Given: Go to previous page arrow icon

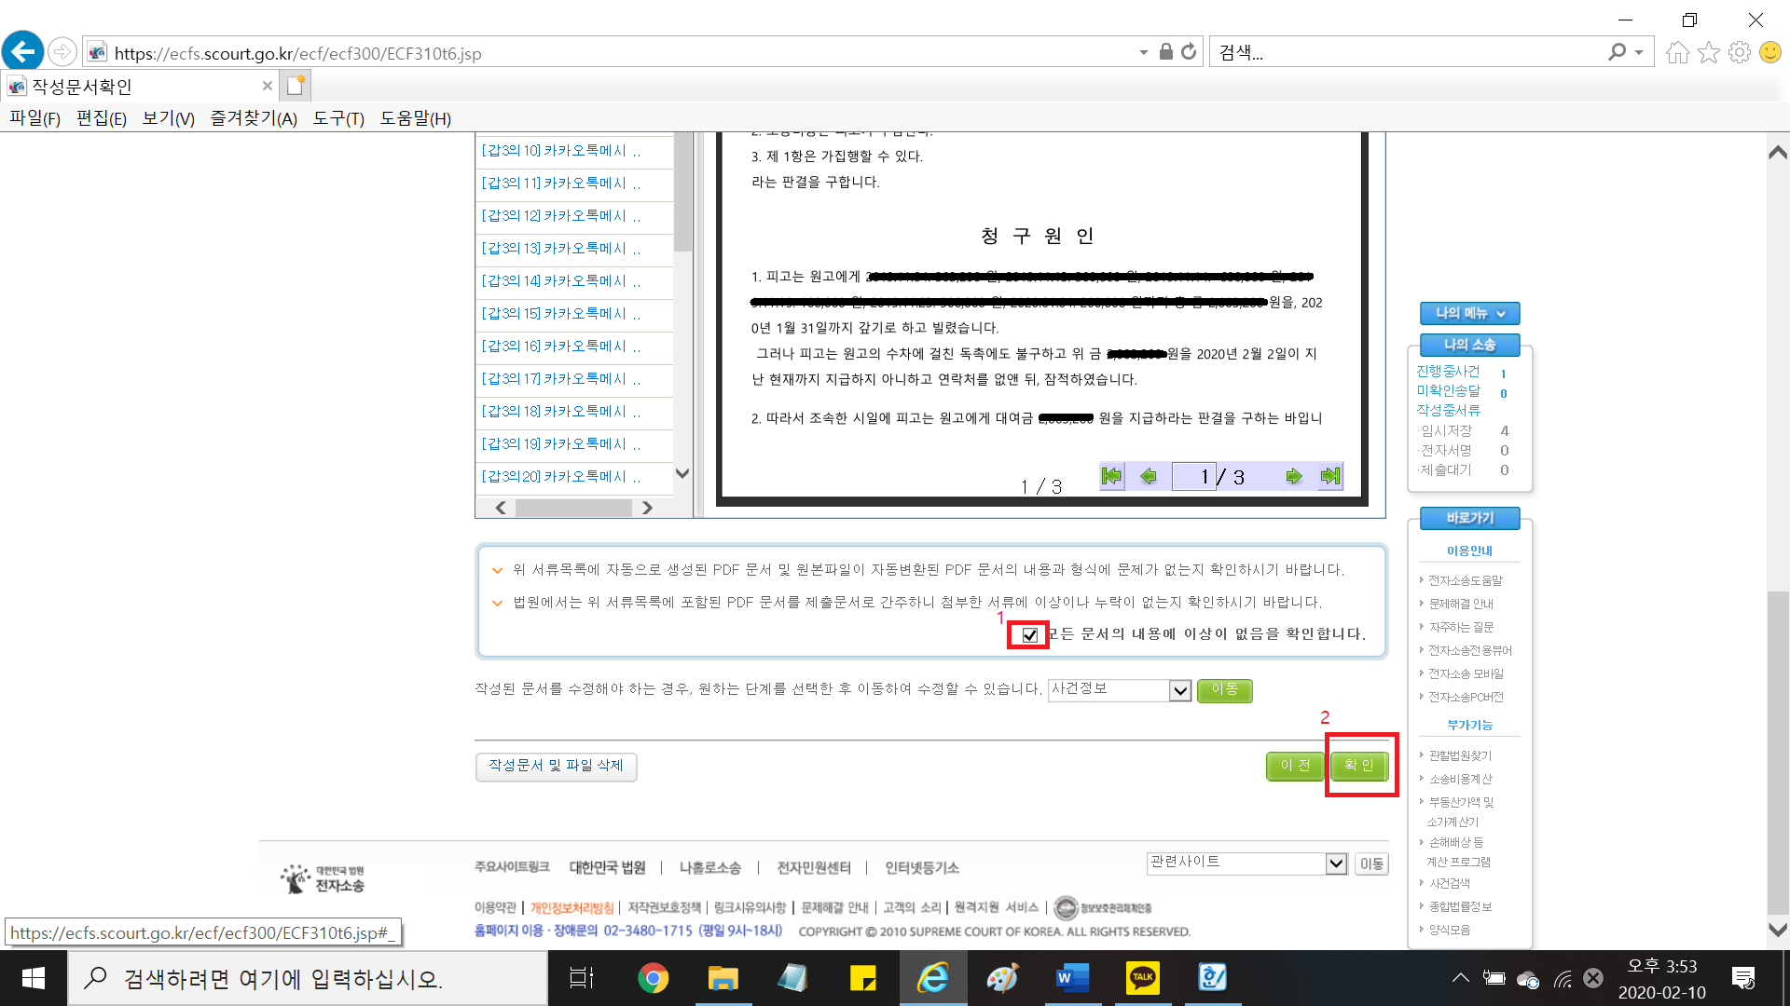Looking at the screenshot, I should coord(1149,477).
